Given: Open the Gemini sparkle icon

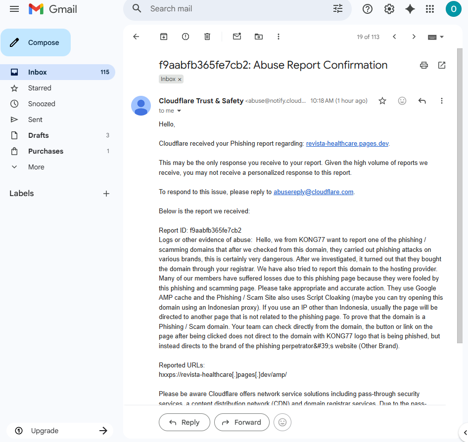Looking at the screenshot, I should [410, 9].
